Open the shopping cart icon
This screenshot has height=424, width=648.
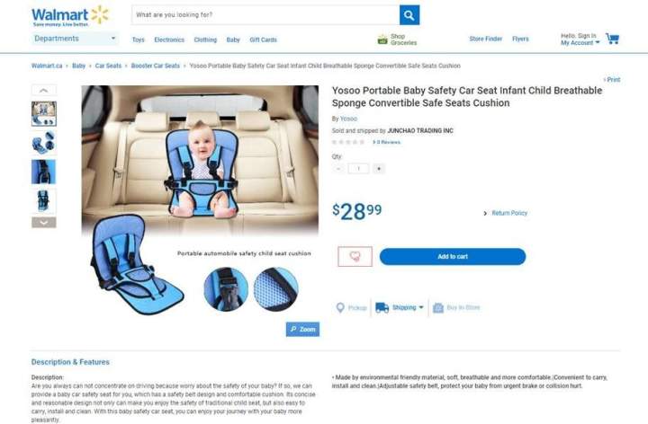(x=613, y=39)
